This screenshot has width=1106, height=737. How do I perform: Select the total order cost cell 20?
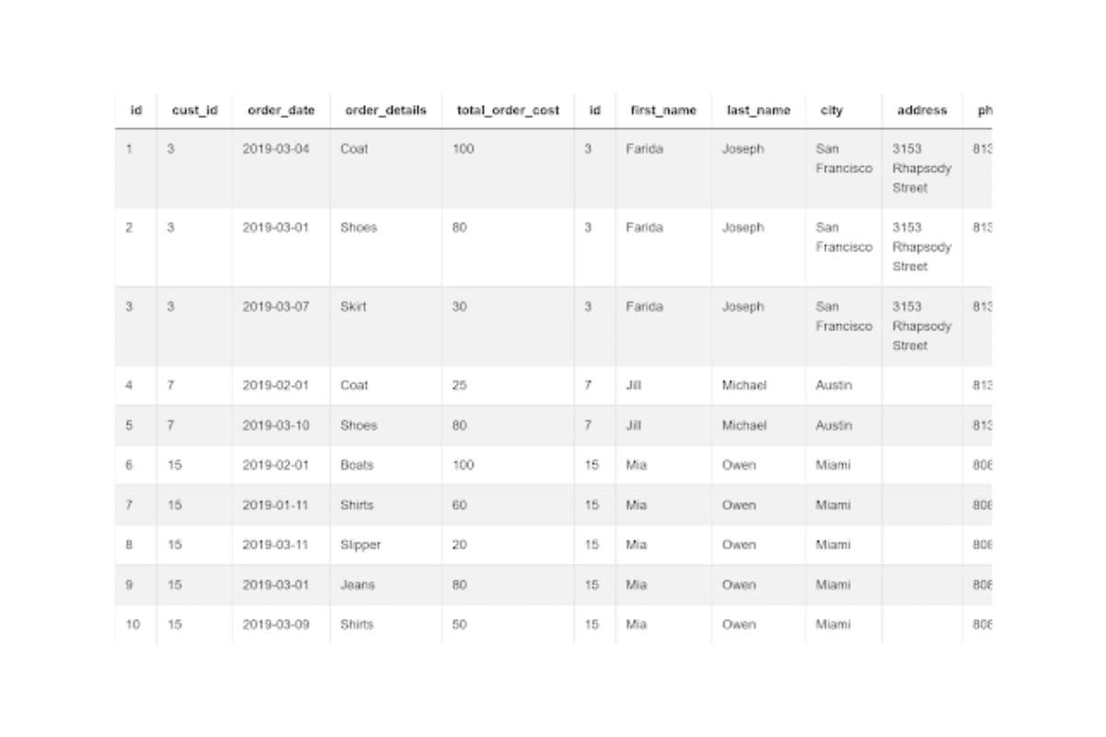coord(459,544)
